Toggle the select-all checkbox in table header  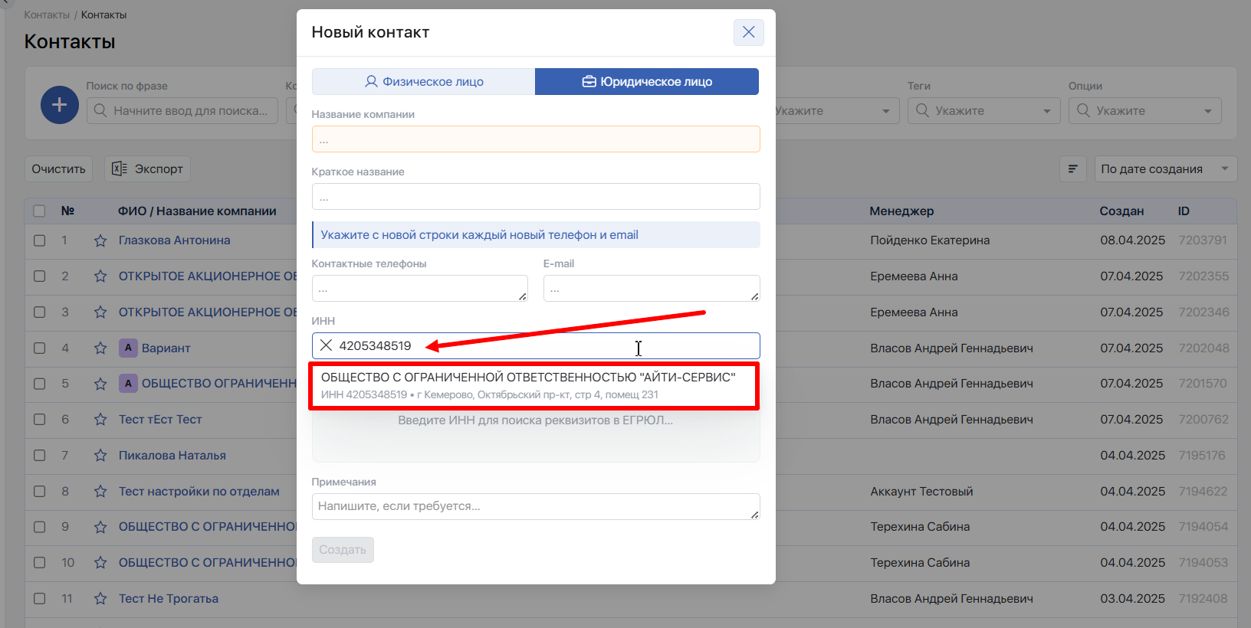tap(40, 211)
